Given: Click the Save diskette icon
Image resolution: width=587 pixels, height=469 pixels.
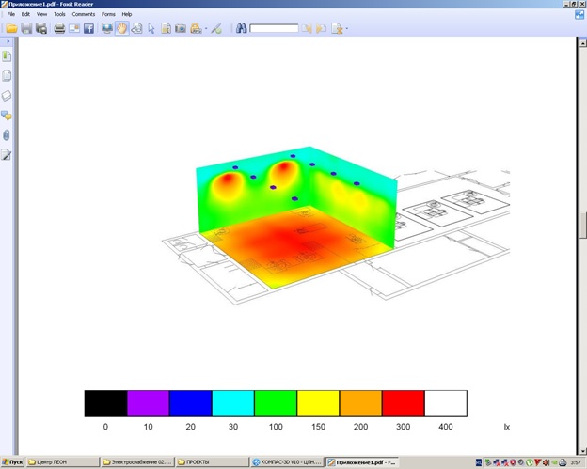Looking at the screenshot, I should pyautogui.click(x=26, y=28).
